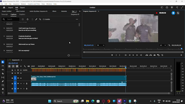Click the Lift button in Program monitor
This screenshot has width=185, height=104.
(x=147, y=55)
